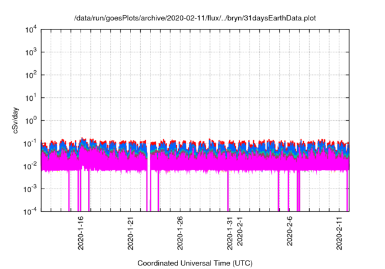Click the 2020-2-1 date label
Viewport: 385px width, 269px height.
click(239, 231)
